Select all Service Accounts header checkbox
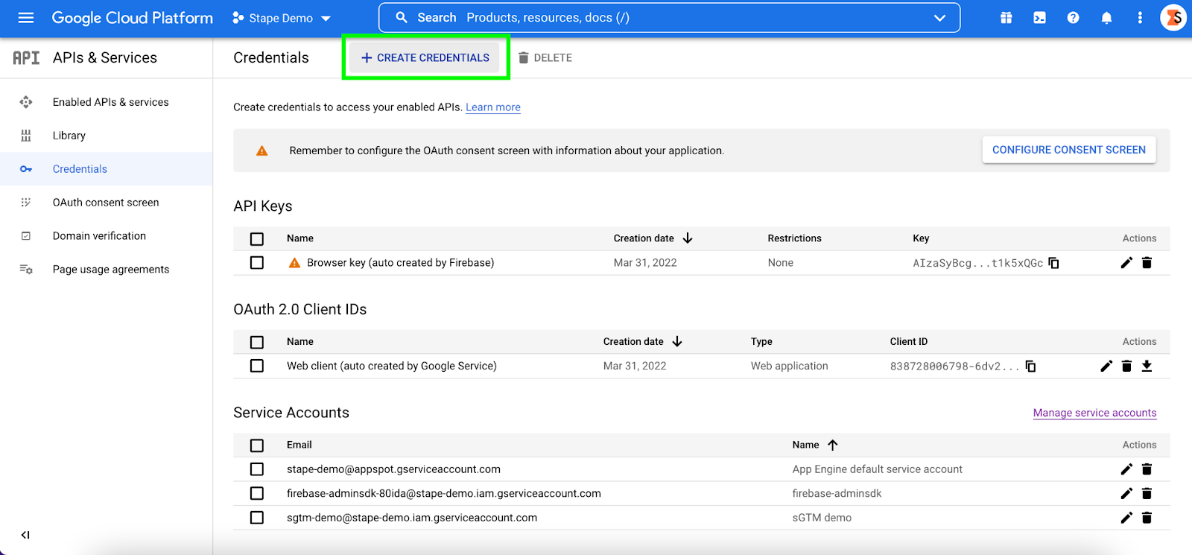The height and width of the screenshot is (555, 1192). click(x=257, y=445)
